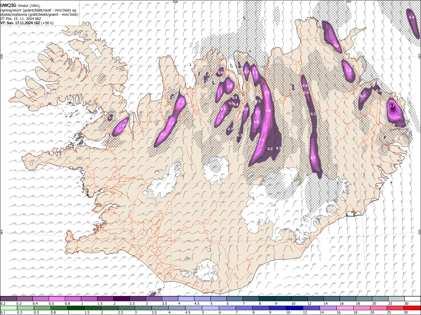
Task: Click the 2.7 precipitation value on the map
Action: [x=392, y=106]
